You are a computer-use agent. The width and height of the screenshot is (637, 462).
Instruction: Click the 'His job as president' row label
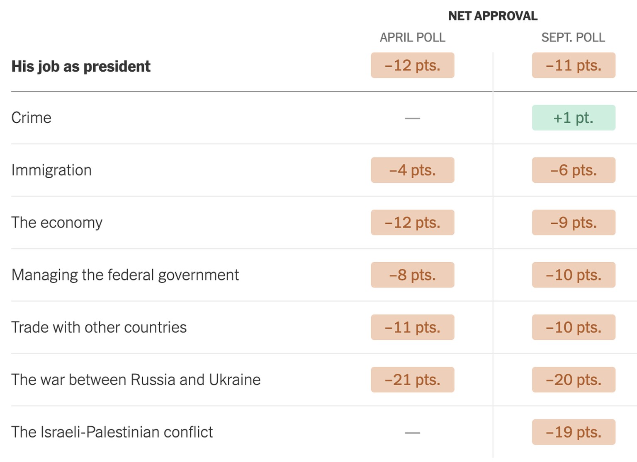(81, 66)
